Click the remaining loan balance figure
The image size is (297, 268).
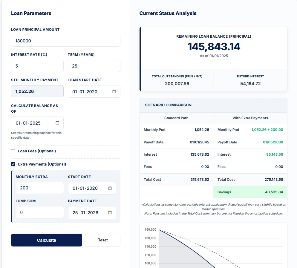[x=213, y=47]
